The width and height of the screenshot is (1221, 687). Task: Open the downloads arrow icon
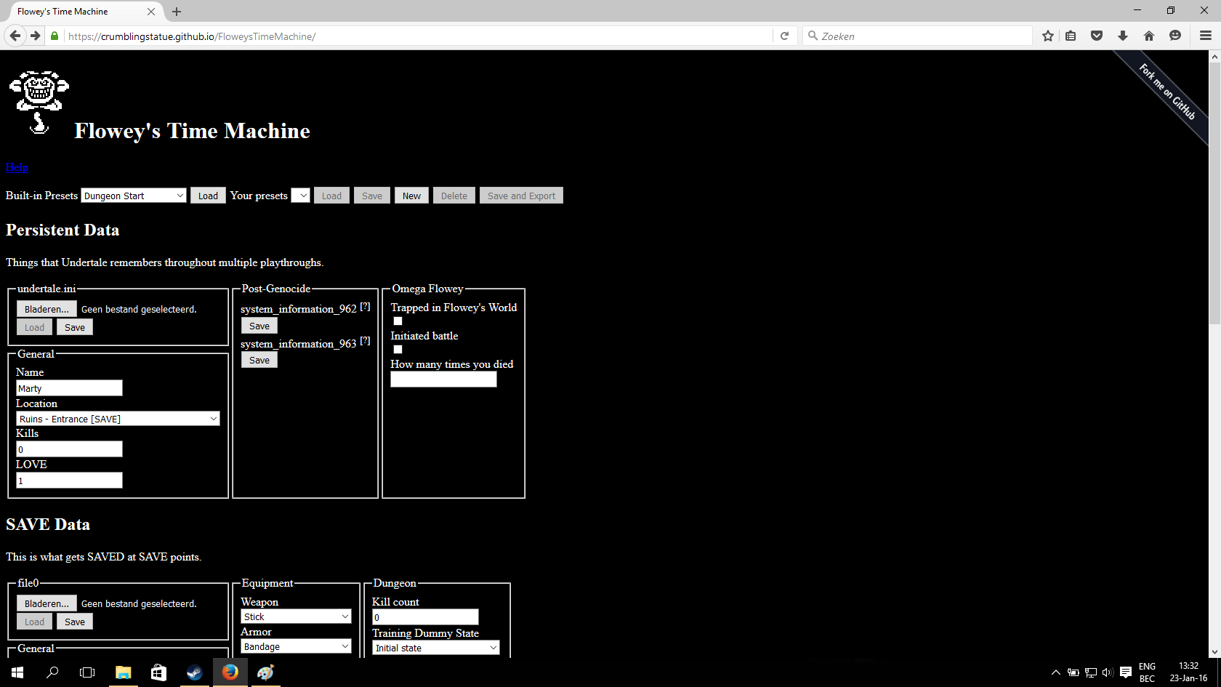(x=1123, y=36)
